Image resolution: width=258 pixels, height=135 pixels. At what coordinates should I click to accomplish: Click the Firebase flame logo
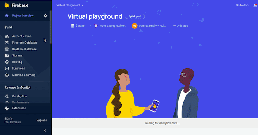(x=7, y=5)
